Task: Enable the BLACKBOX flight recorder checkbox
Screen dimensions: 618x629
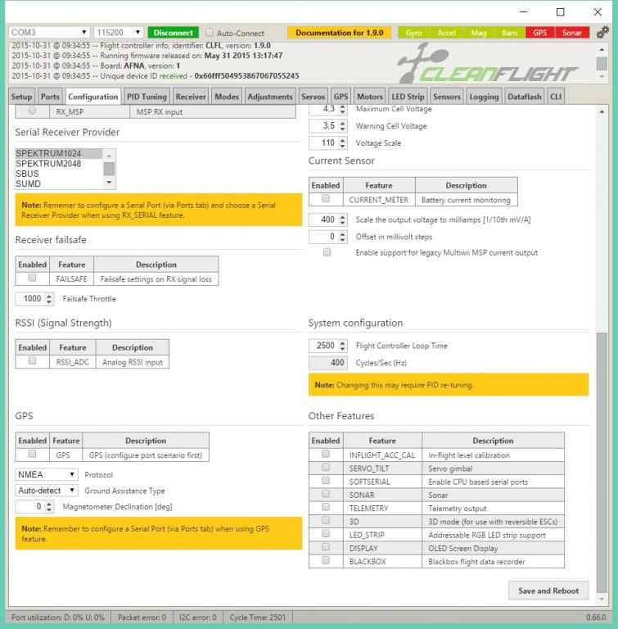Action: [326, 561]
